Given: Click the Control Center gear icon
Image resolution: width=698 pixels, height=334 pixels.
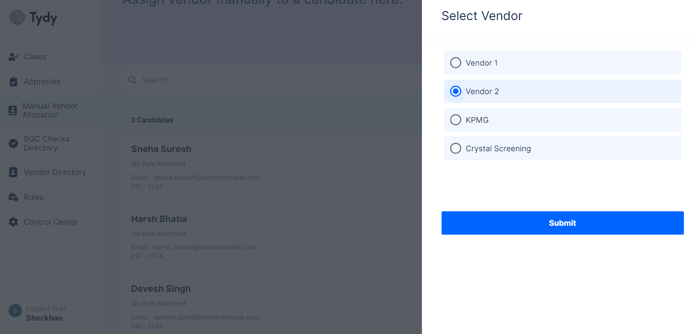Looking at the screenshot, I should [x=13, y=222].
